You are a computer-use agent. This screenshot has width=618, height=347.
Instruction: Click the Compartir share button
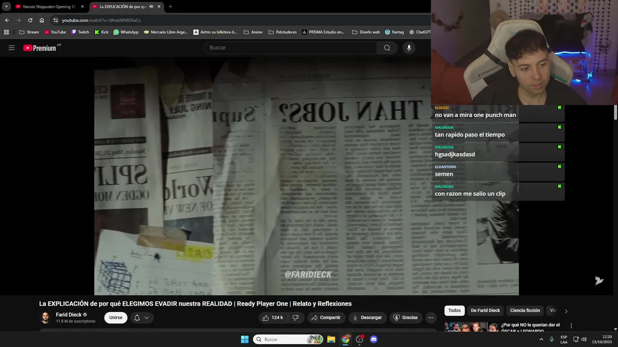326,318
